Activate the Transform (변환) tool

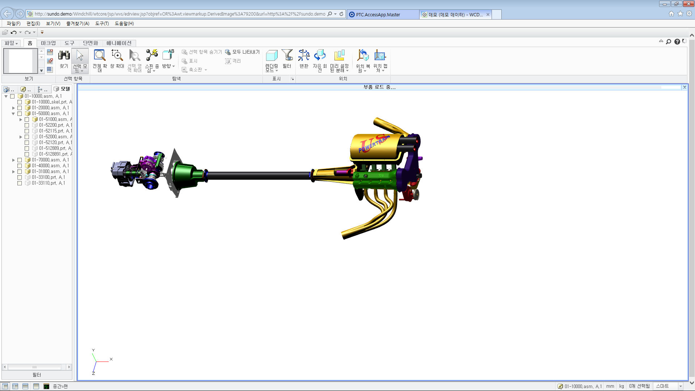click(x=304, y=55)
